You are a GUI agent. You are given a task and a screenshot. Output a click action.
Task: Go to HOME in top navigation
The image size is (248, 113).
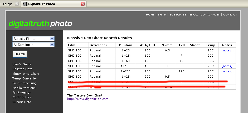(150, 15)
